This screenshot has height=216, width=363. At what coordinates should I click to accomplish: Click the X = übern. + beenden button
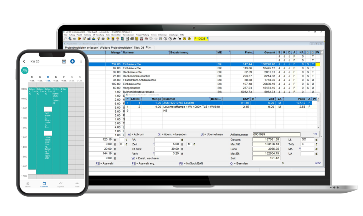(x=172, y=134)
